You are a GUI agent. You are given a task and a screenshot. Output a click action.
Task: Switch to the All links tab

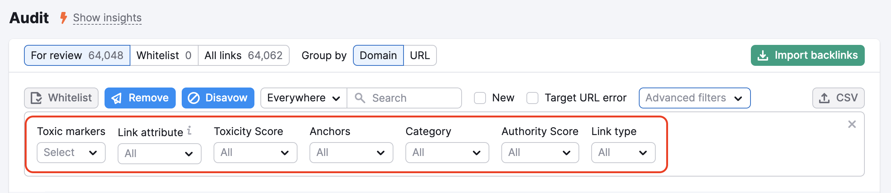244,55
